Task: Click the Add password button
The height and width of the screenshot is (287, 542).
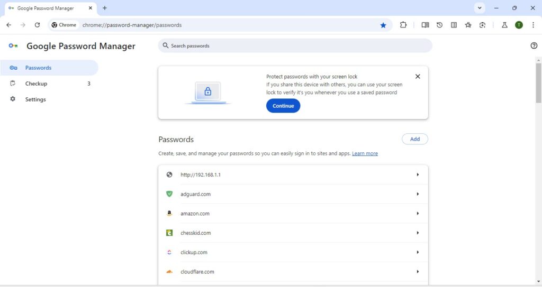Action: [x=415, y=139]
